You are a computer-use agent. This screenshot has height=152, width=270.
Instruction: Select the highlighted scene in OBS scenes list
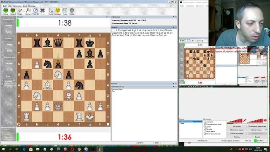(x=191, y=122)
